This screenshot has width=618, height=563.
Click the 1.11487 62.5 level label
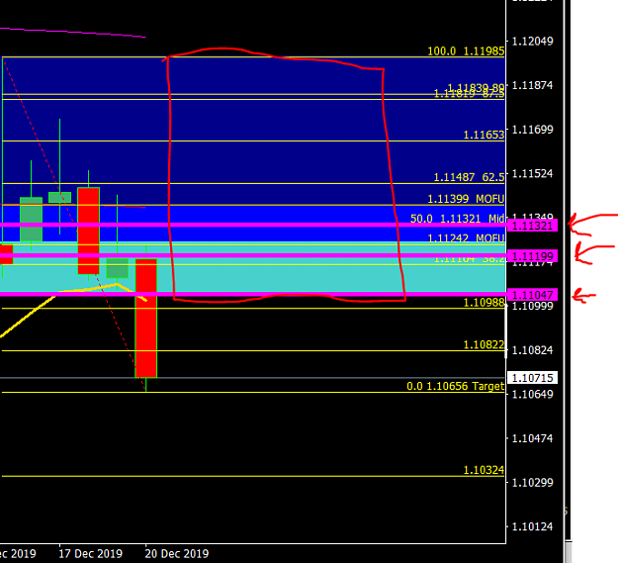click(x=469, y=177)
